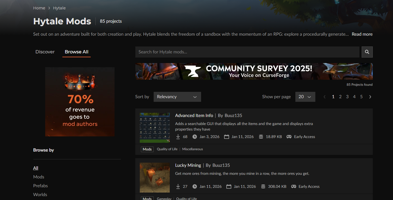Click the search magnifier button

[x=367, y=52]
